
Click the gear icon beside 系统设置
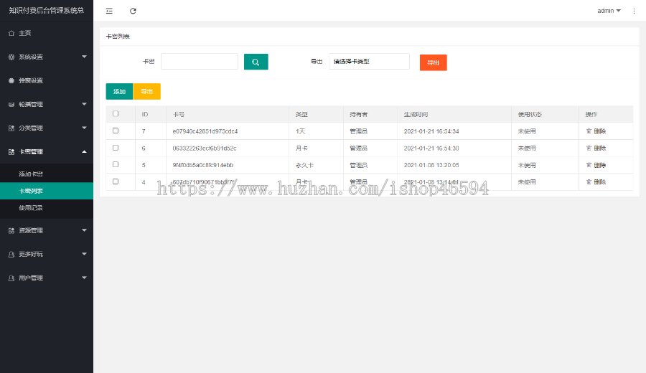[x=11, y=57]
